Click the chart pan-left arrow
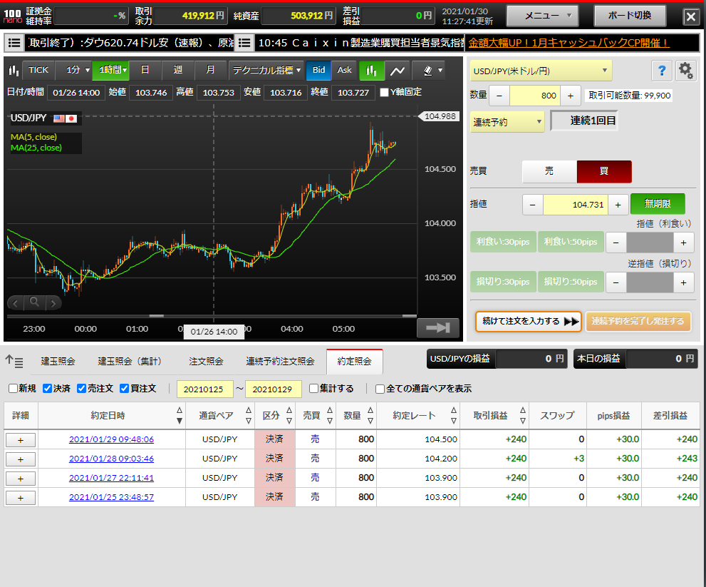The width and height of the screenshot is (706, 587). click(x=16, y=303)
